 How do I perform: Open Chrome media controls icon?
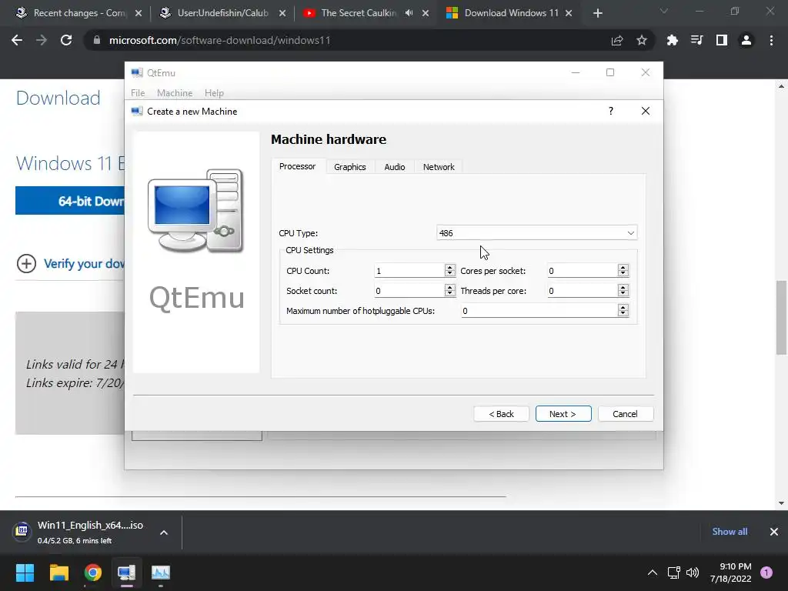tap(696, 40)
